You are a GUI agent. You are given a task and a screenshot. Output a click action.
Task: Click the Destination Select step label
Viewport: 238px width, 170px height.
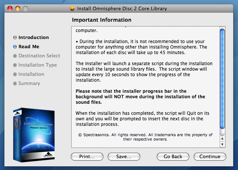pos(39,56)
